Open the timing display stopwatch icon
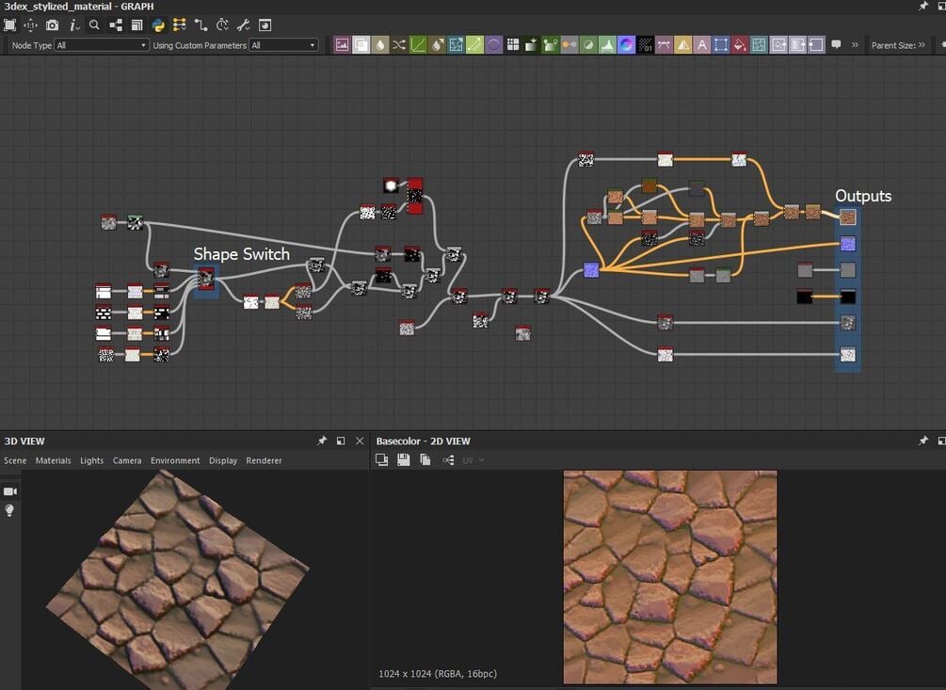Viewport: 946px width, 690px height. pos(222,25)
